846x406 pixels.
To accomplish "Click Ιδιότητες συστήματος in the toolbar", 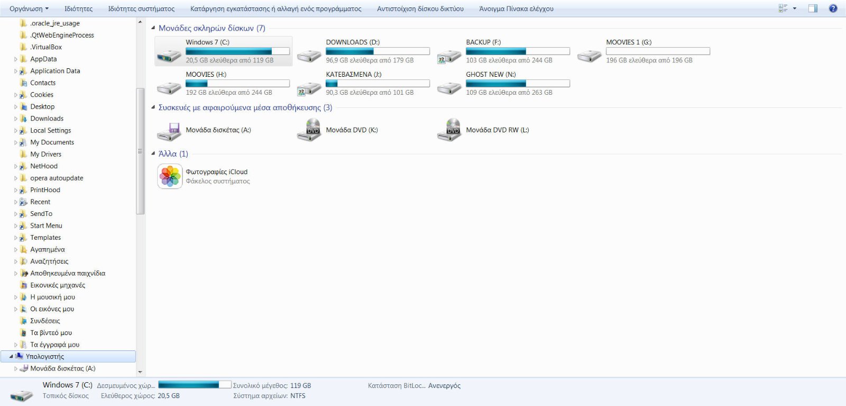I will 141,9.
